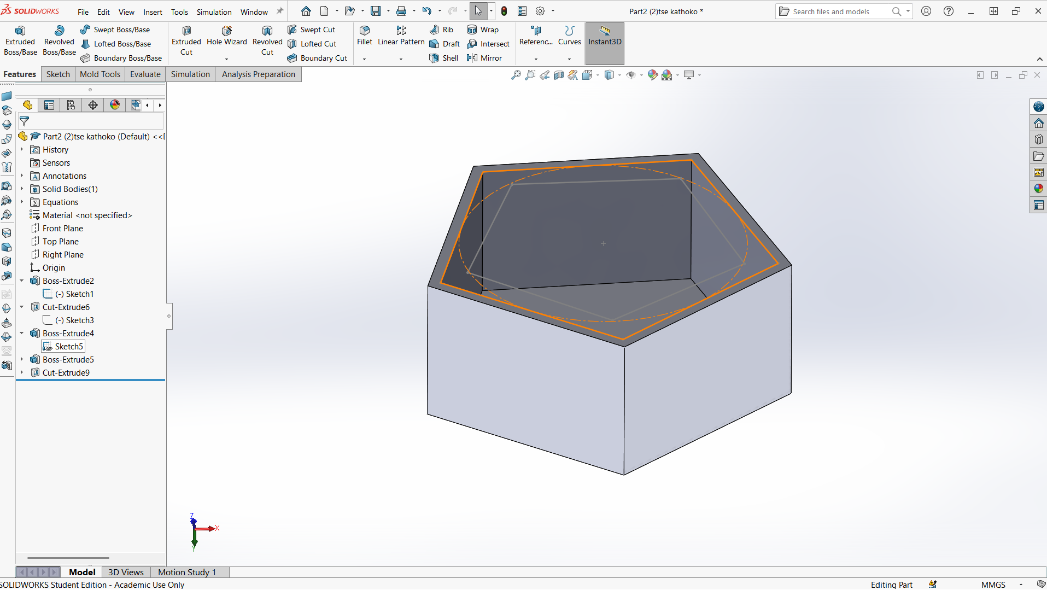Expand the History tree node
Image resolution: width=1047 pixels, height=590 pixels.
22,149
